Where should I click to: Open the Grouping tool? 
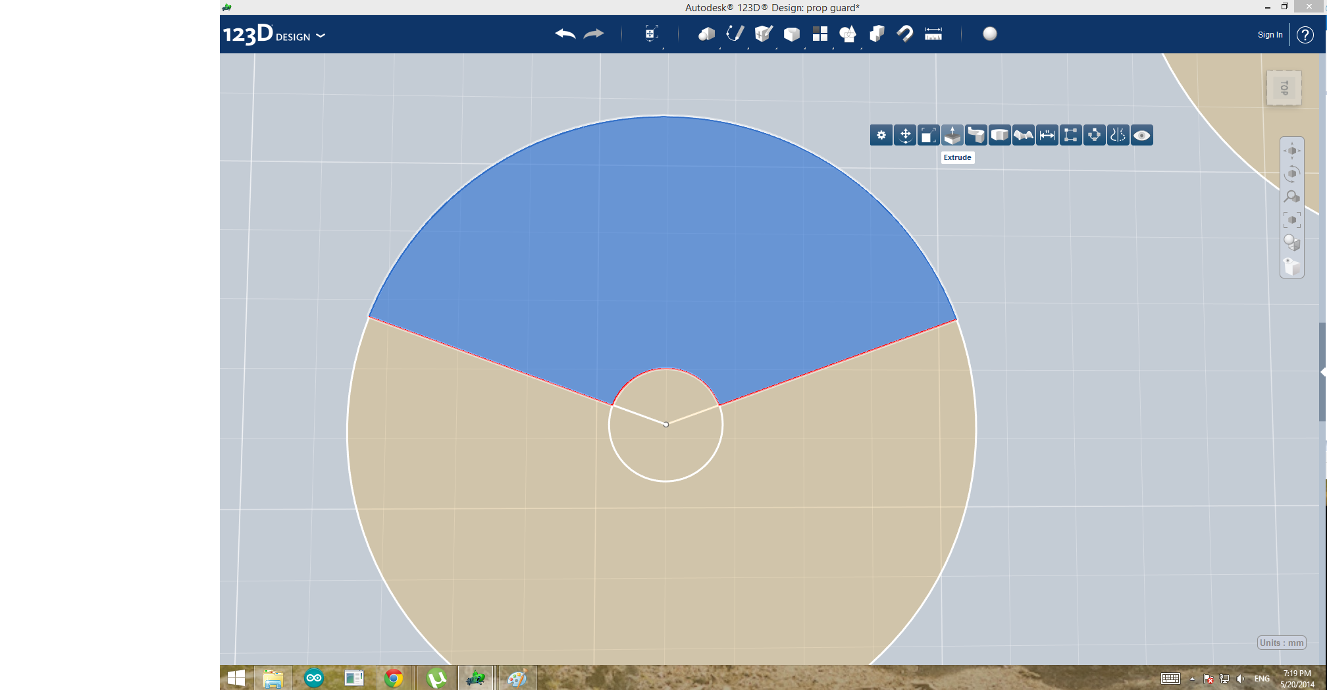(848, 34)
